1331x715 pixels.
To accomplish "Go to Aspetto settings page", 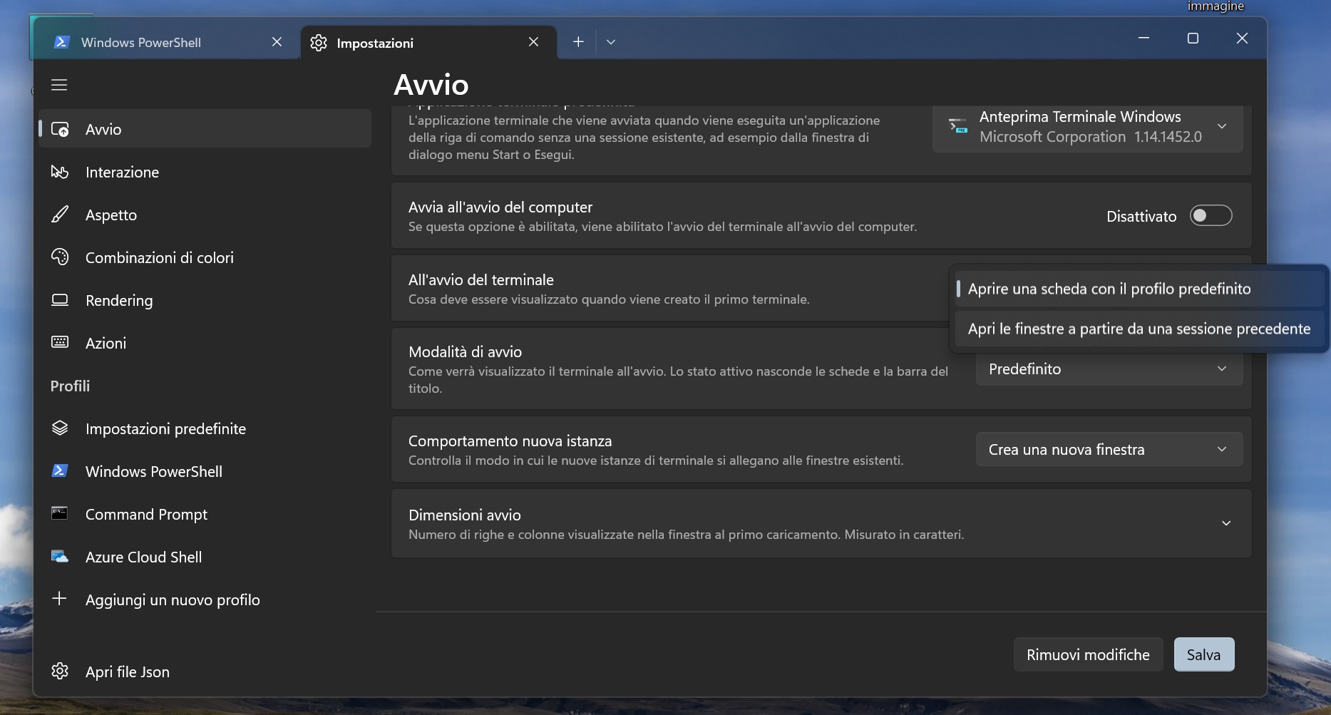I will (x=205, y=215).
